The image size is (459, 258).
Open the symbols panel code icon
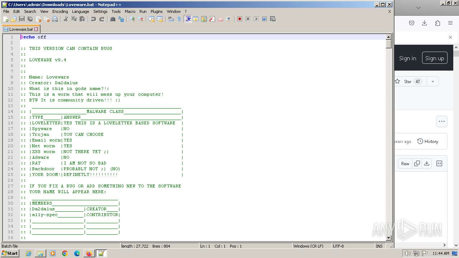pos(439,163)
